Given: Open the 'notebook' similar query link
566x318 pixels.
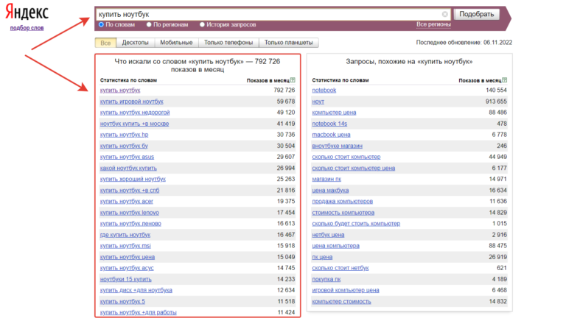Looking at the screenshot, I should 324,90.
